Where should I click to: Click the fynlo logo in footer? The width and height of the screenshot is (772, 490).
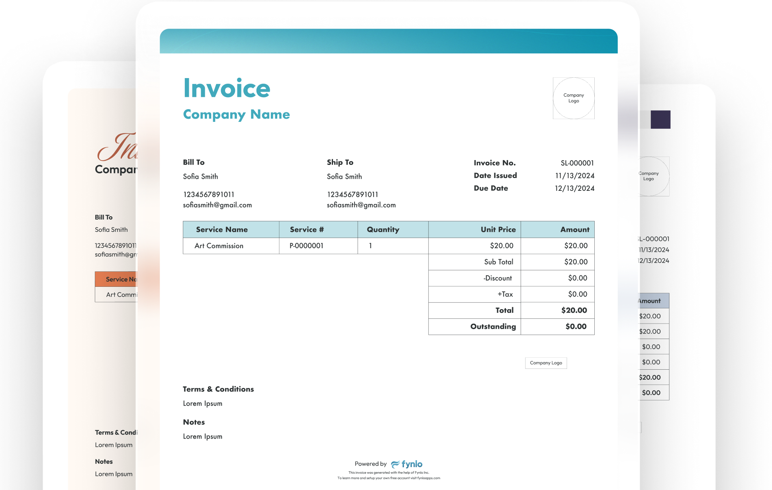(x=407, y=464)
